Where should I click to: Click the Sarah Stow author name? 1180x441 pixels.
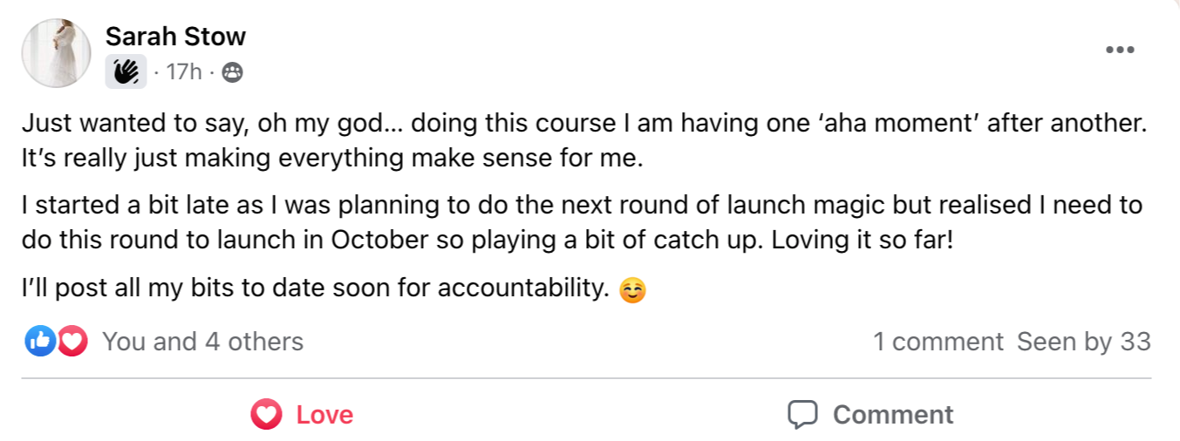coord(175,37)
